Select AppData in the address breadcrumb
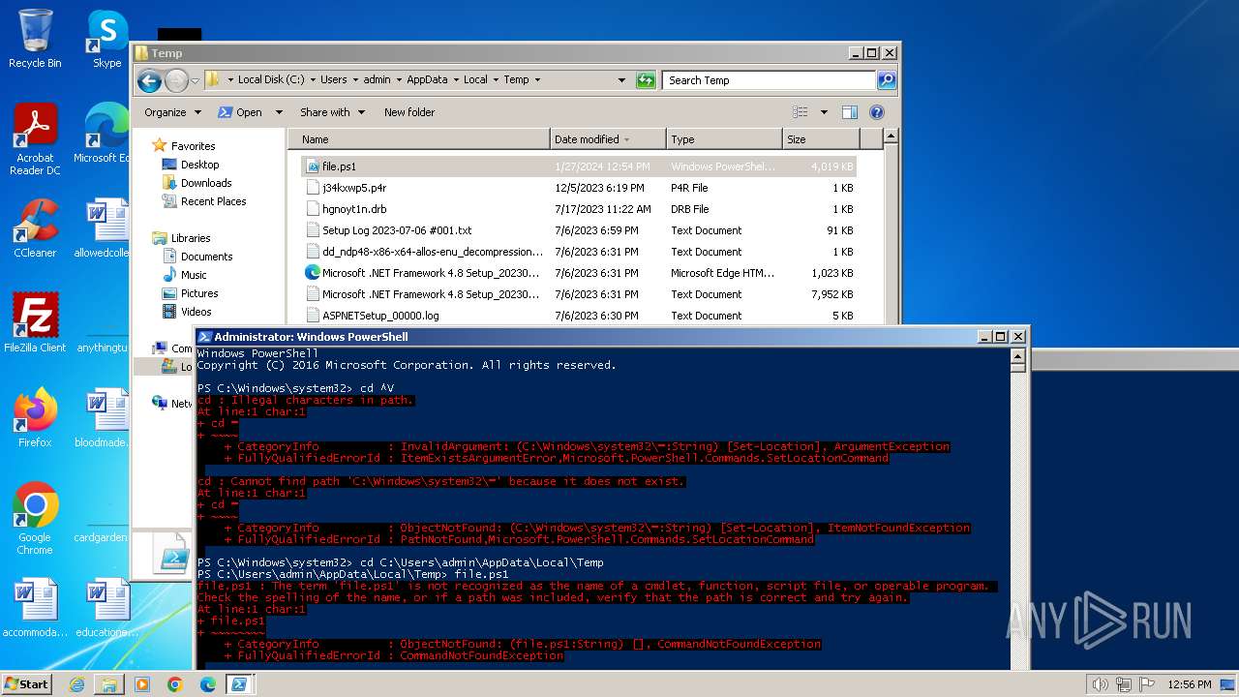This screenshot has width=1239, height=697. click(x=427, y=80)
